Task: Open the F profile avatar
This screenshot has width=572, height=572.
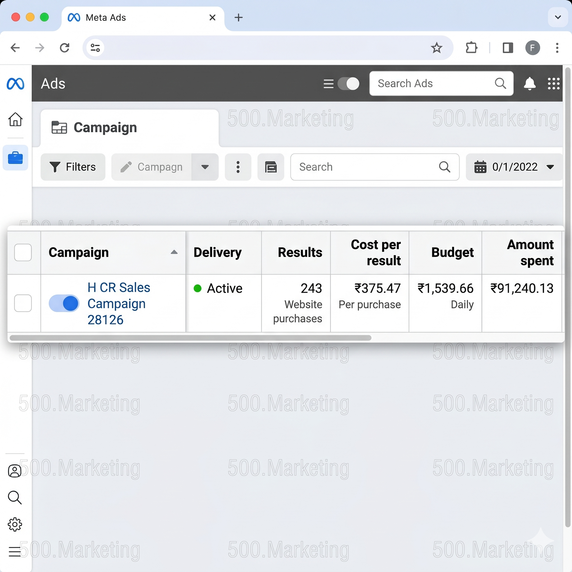Action: pos(533,48)
